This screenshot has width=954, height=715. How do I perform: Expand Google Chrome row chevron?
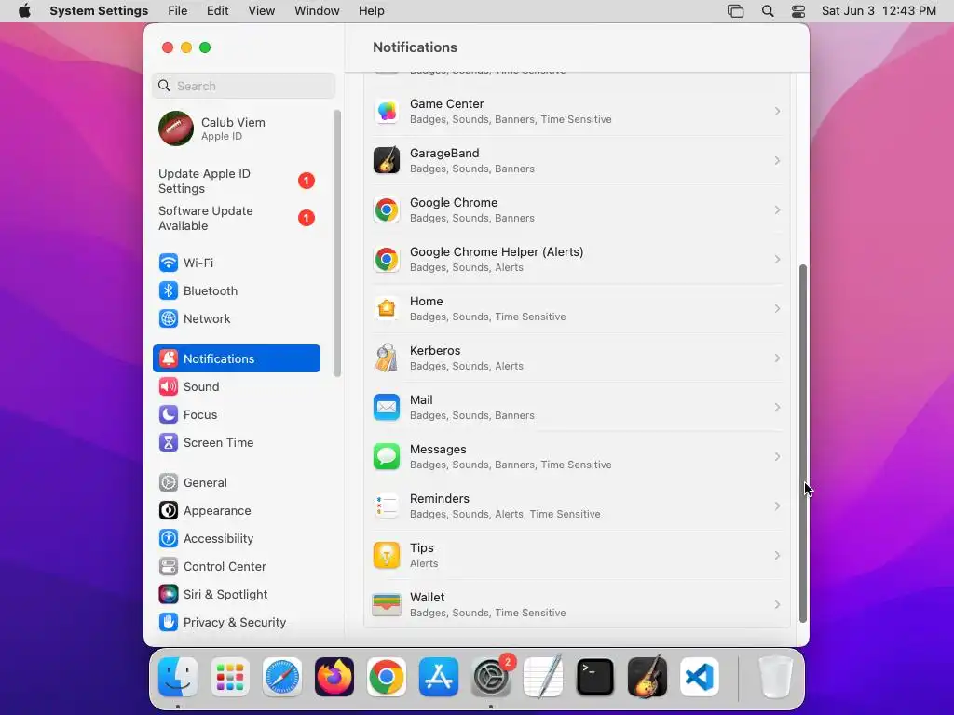pos(778,209)
